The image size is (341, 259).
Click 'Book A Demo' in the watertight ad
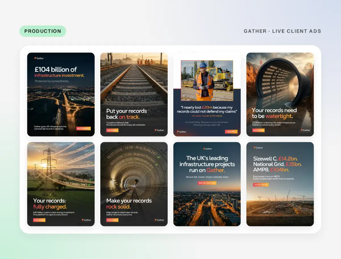(x=258, y=130)
